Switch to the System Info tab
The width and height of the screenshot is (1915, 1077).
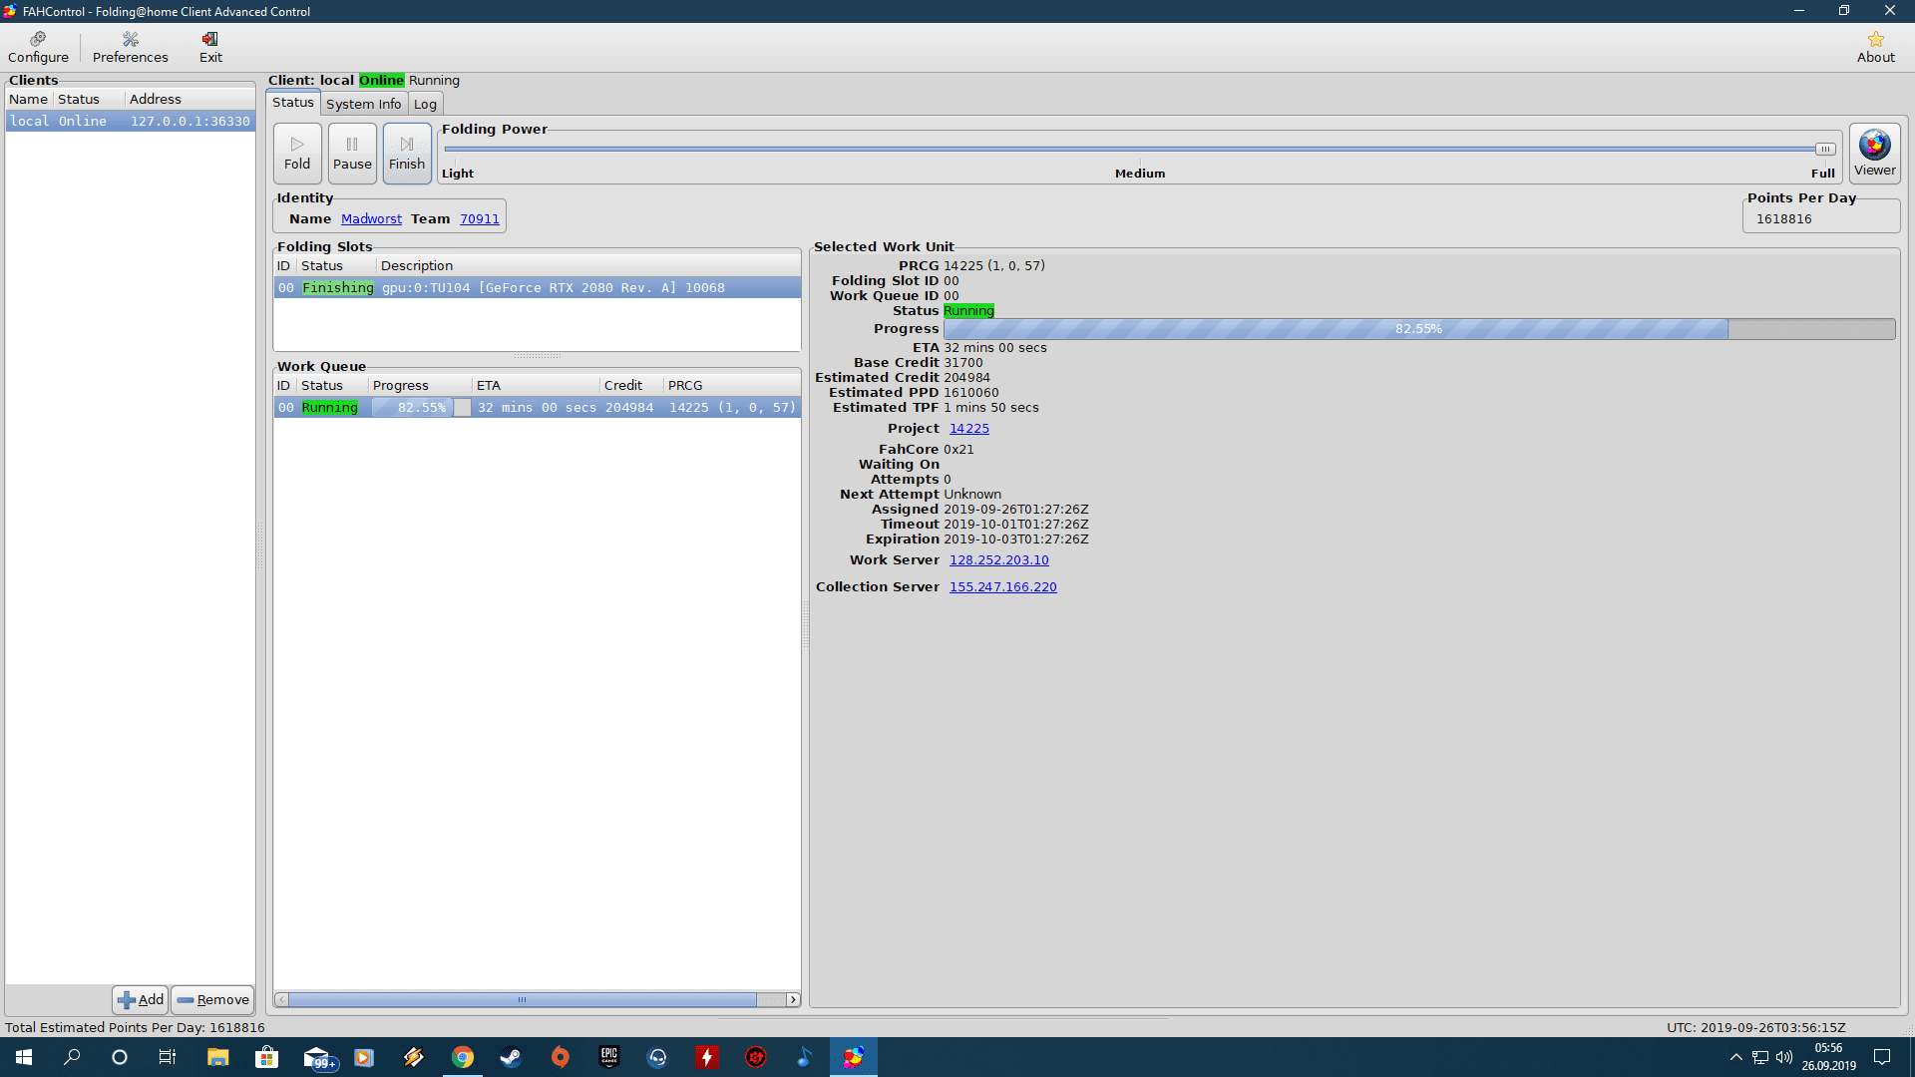[363, 104]
